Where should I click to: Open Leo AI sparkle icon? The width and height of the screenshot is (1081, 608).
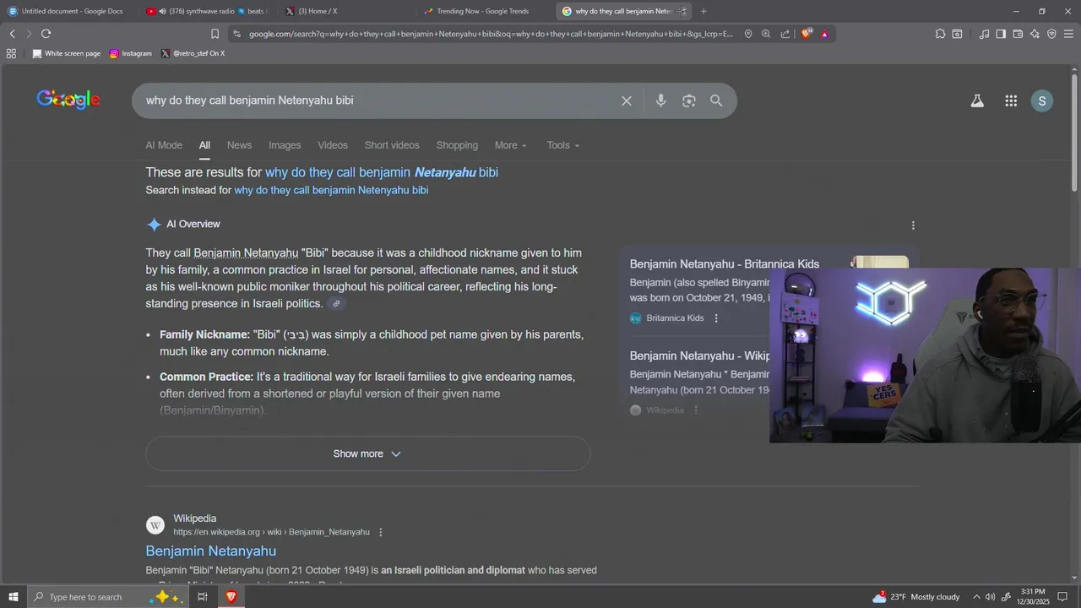click(x=1035, y=34)
